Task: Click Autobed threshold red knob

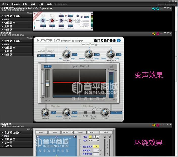Action: pyautogui.click(x=70, y=21)
